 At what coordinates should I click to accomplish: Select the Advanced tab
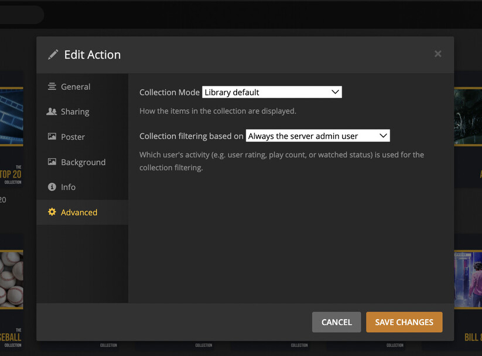coord(82,212)
